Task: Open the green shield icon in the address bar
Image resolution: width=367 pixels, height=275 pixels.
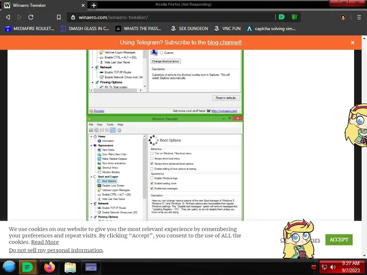Action: [294, 17]
